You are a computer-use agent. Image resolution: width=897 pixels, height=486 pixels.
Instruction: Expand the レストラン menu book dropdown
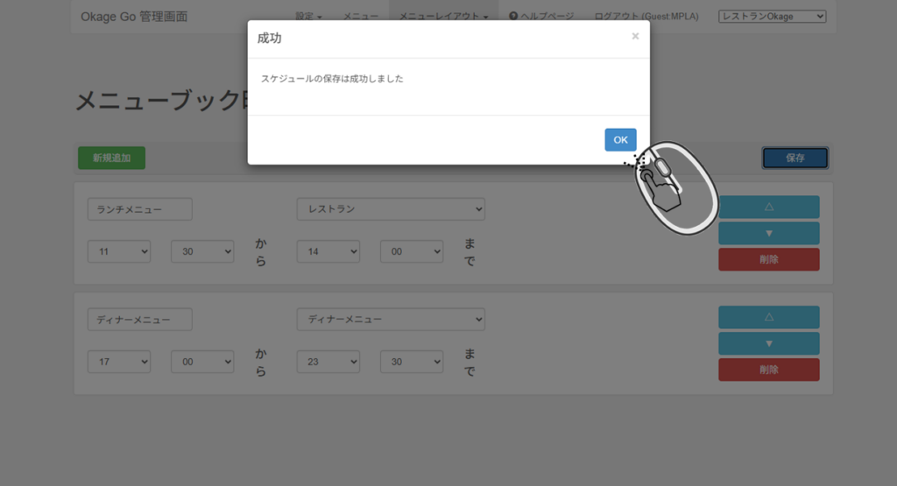[391, 209]
